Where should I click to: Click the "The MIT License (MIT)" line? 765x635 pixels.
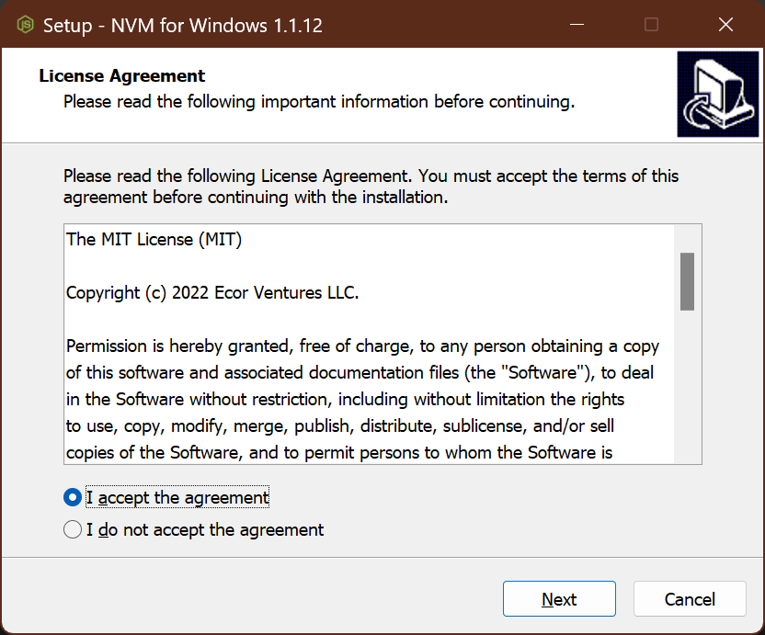tap(154, 240)
